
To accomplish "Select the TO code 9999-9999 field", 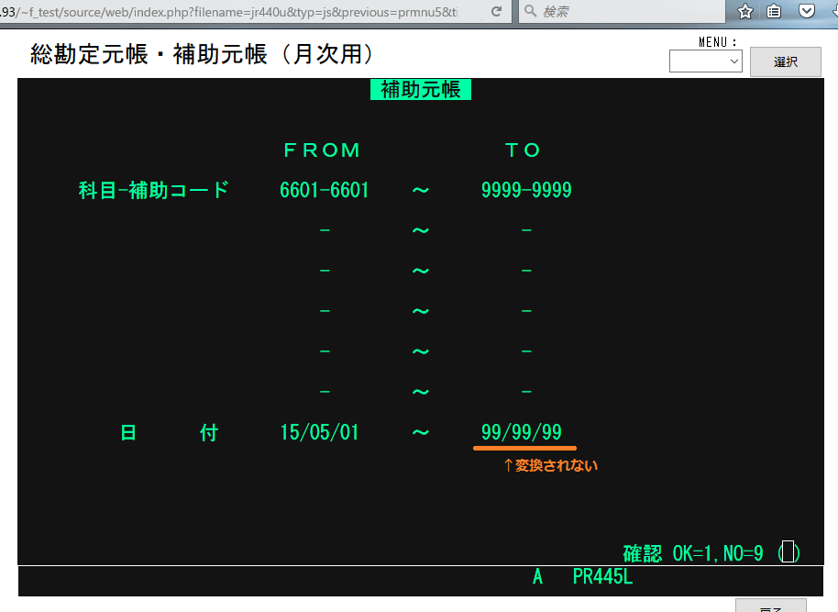I will 526,190.
